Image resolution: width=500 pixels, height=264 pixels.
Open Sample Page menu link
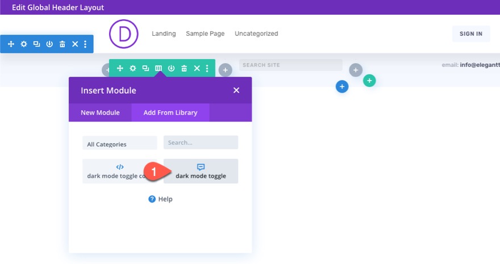point(205,33)
